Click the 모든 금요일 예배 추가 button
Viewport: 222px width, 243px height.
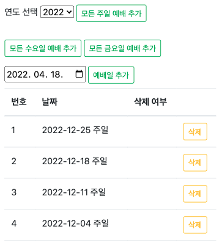pos(122,48)
